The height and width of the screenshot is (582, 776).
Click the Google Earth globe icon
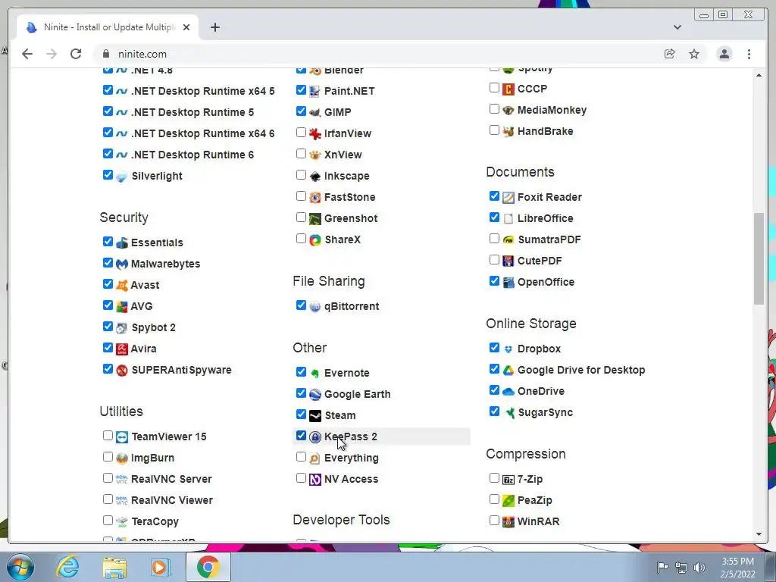click(314, 394)
